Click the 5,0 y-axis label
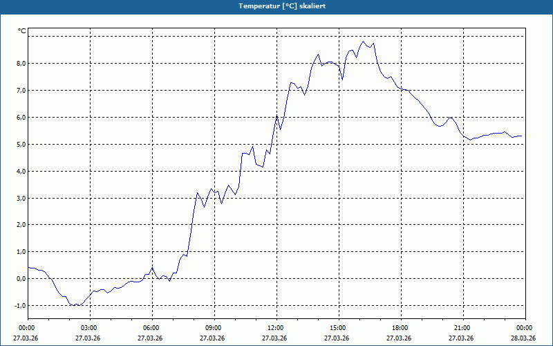553x346 pixels. point(21,145)
